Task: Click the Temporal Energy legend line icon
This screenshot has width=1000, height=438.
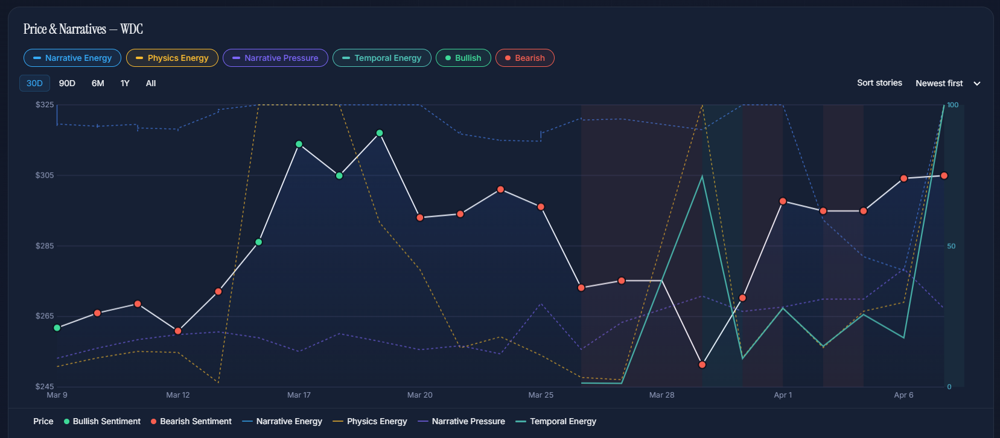Action: tap(520, 422)
